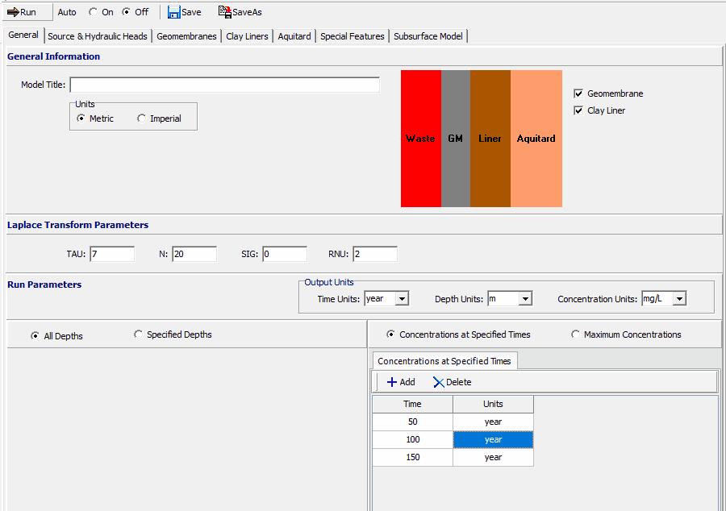Uncheck the Geomembrane checkbox
Viewport: 726px width, 511px height.
coord(578,93)
